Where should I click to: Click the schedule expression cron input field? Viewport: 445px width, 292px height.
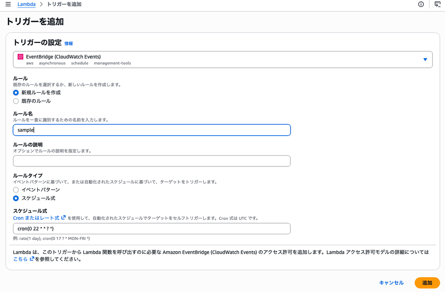point(152,229)
